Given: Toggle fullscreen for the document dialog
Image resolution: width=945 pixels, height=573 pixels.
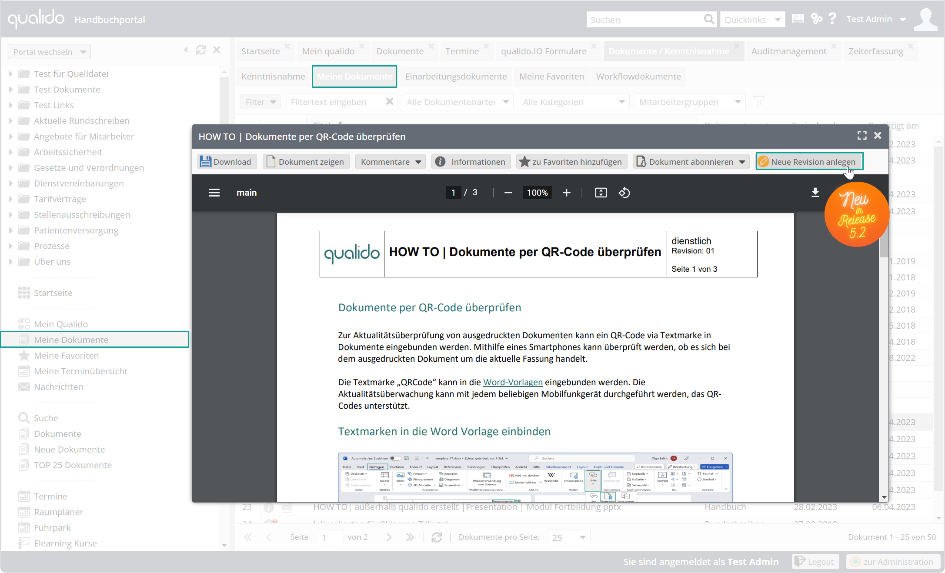Looking at the screenshot, I should (862, 136).
